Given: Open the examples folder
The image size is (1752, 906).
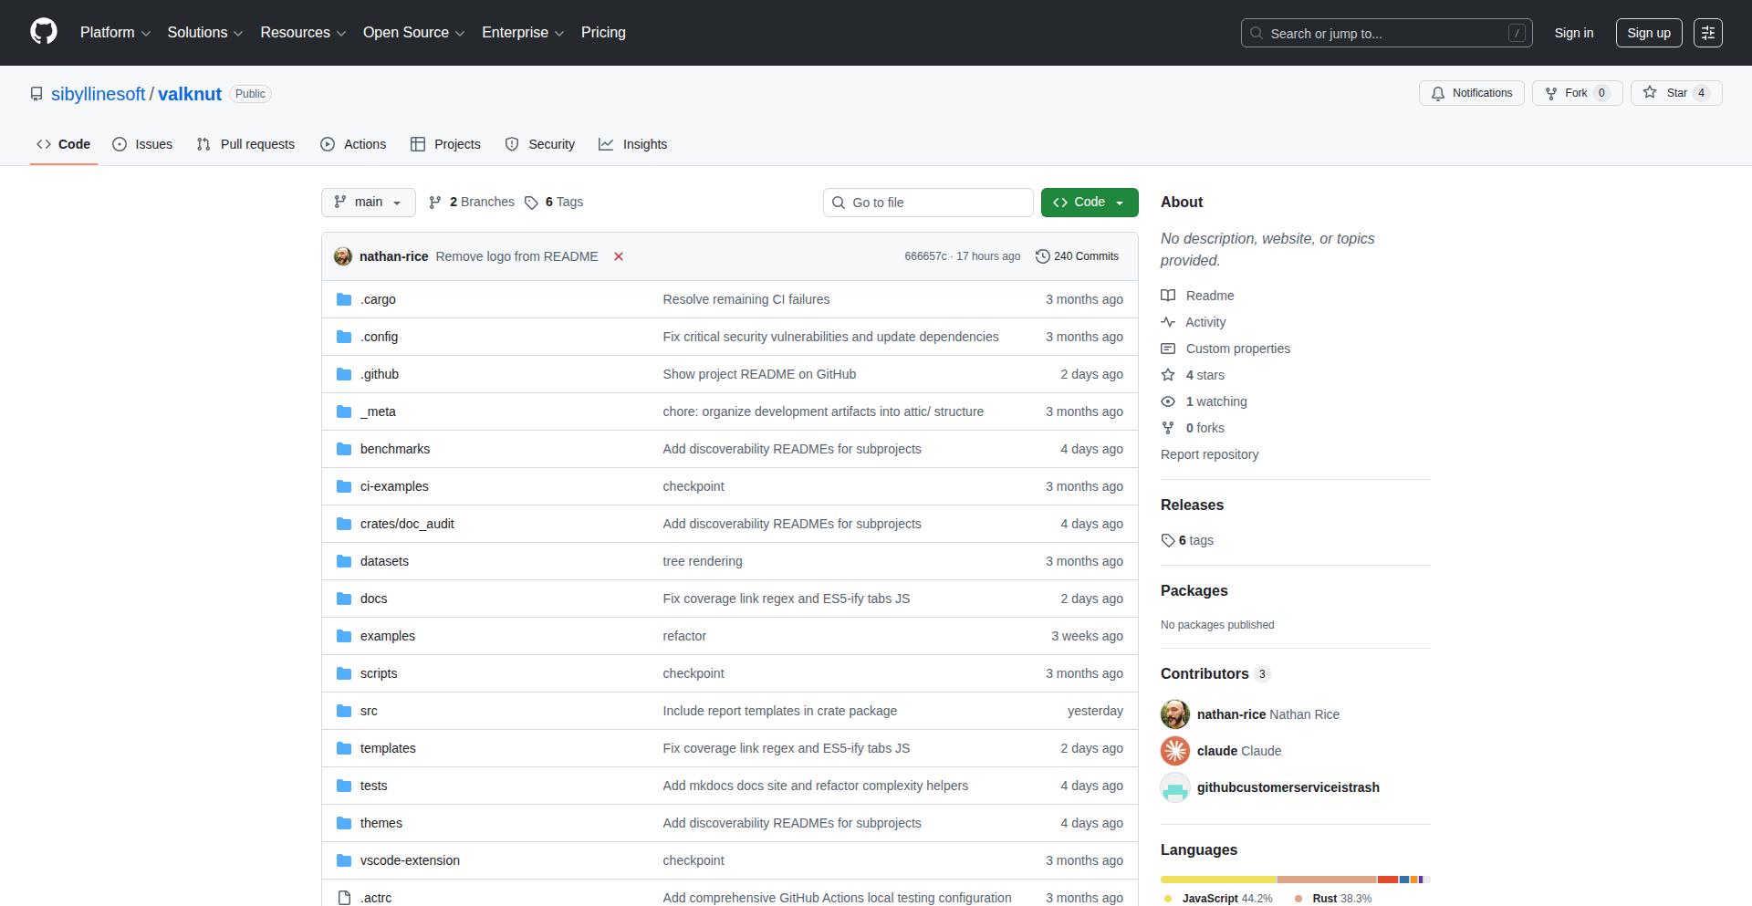Looking at the screenshot, I should pyautogui.click(x=388, y=636).
